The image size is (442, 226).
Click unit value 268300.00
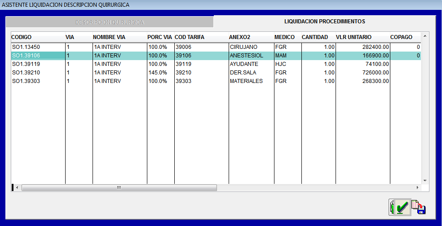[363, 81]
